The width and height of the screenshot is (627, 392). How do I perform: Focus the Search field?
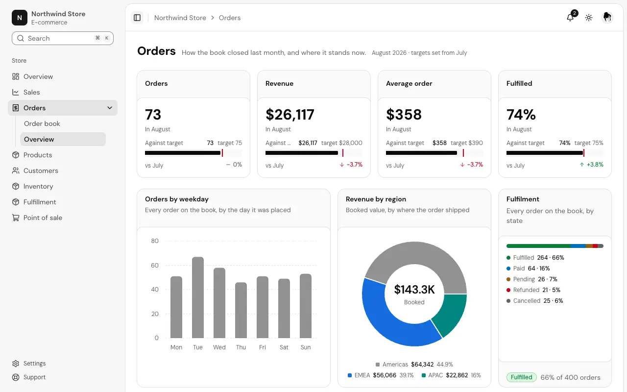pos(63,38)
